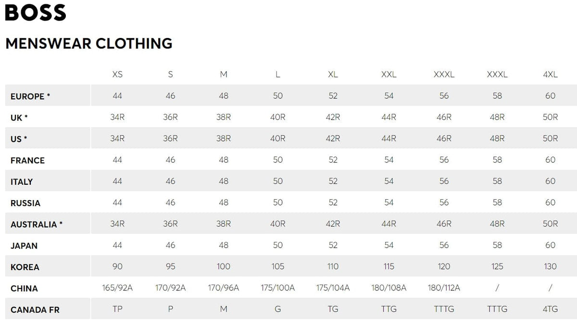Click the XL size column header
577x323 pixels.
coord(333,74)
